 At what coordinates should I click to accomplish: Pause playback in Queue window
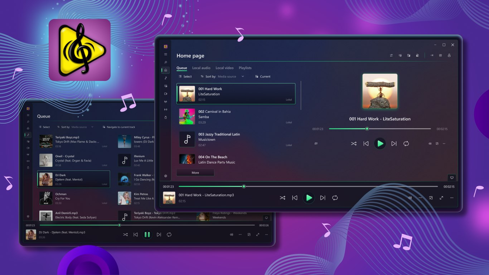coord(147,235)
